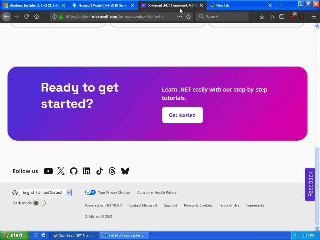This screenshot has height=240, width=320.
Task: Open the X (Twitter) follow icon
Action: tap(61, 171)
